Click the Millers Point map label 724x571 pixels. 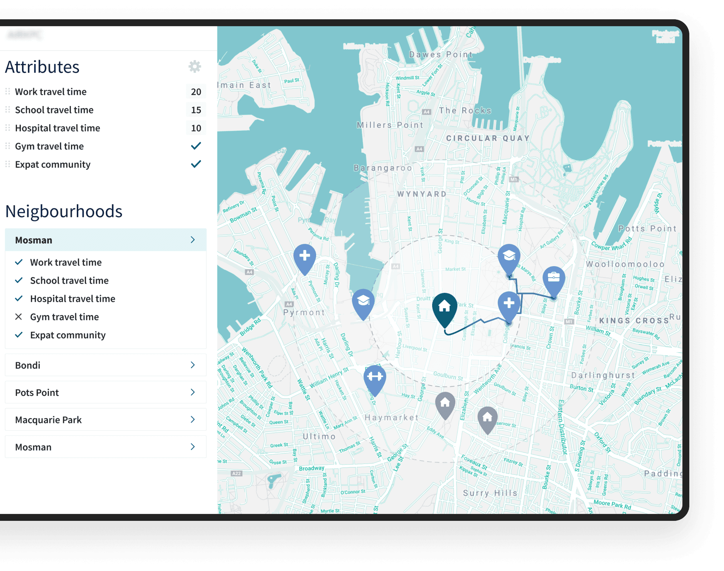[390, 125]
